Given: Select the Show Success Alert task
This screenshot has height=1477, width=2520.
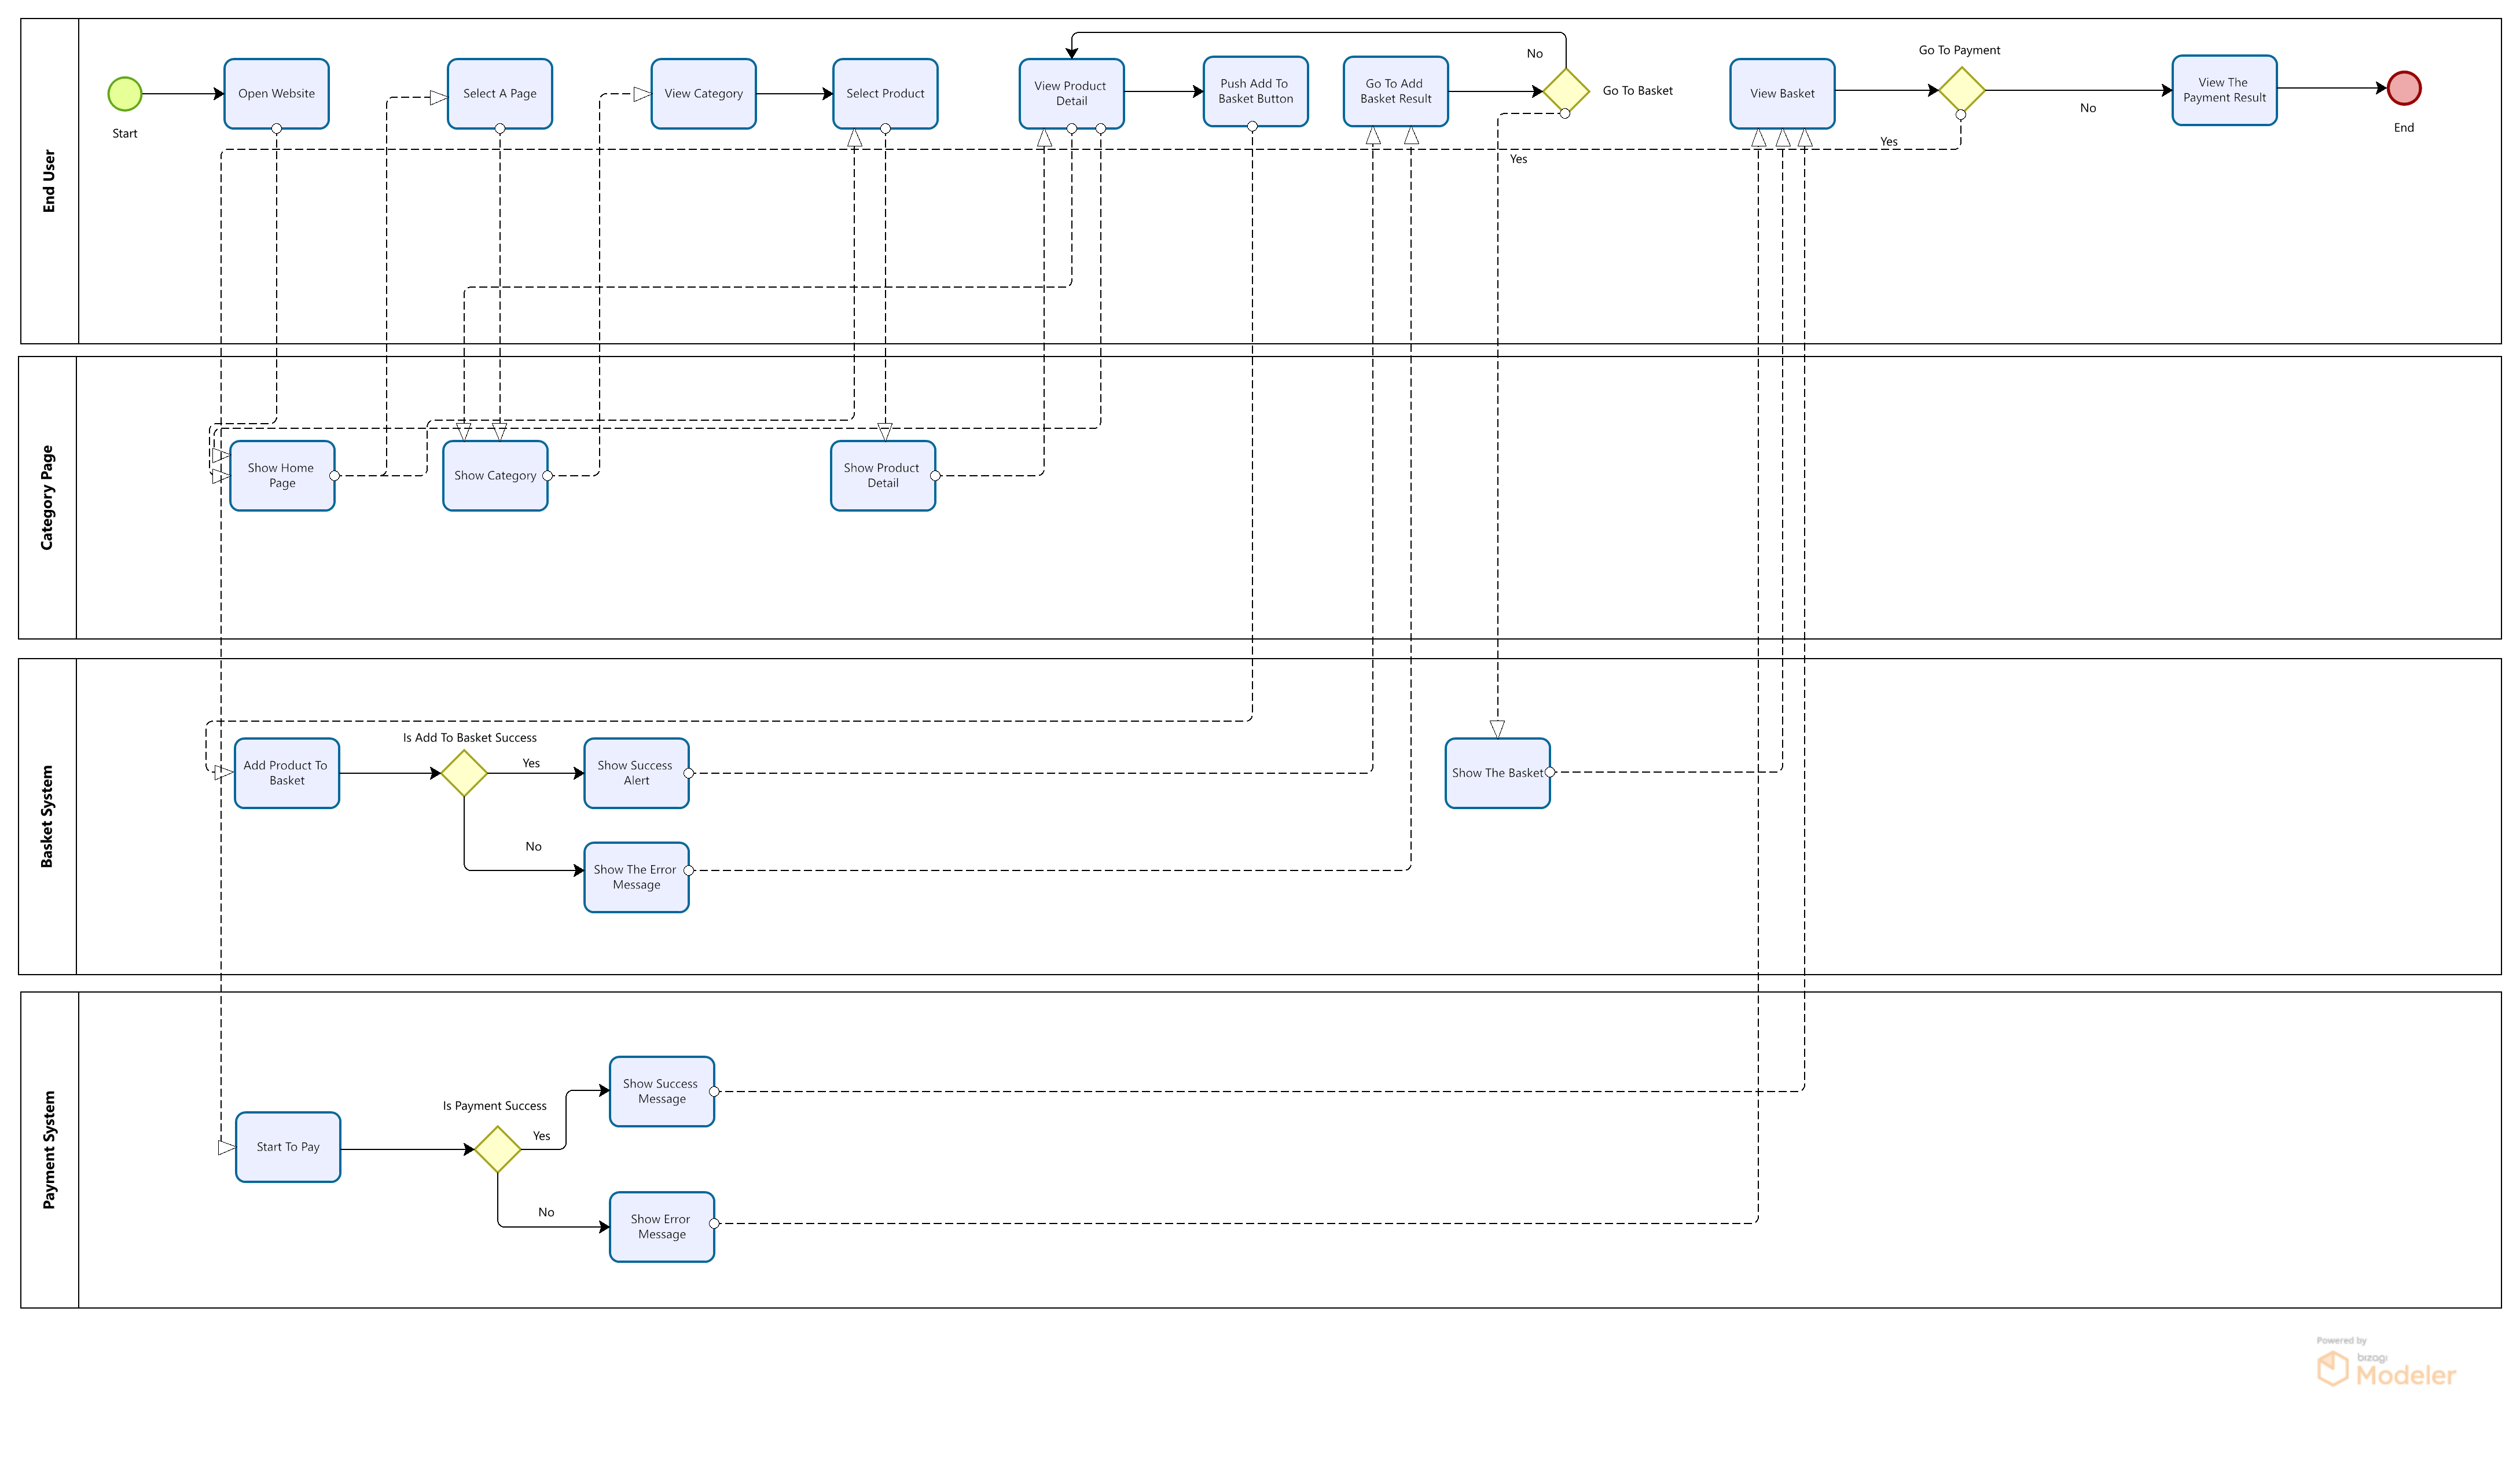Looking at the screenshot, I should point(636,773).
